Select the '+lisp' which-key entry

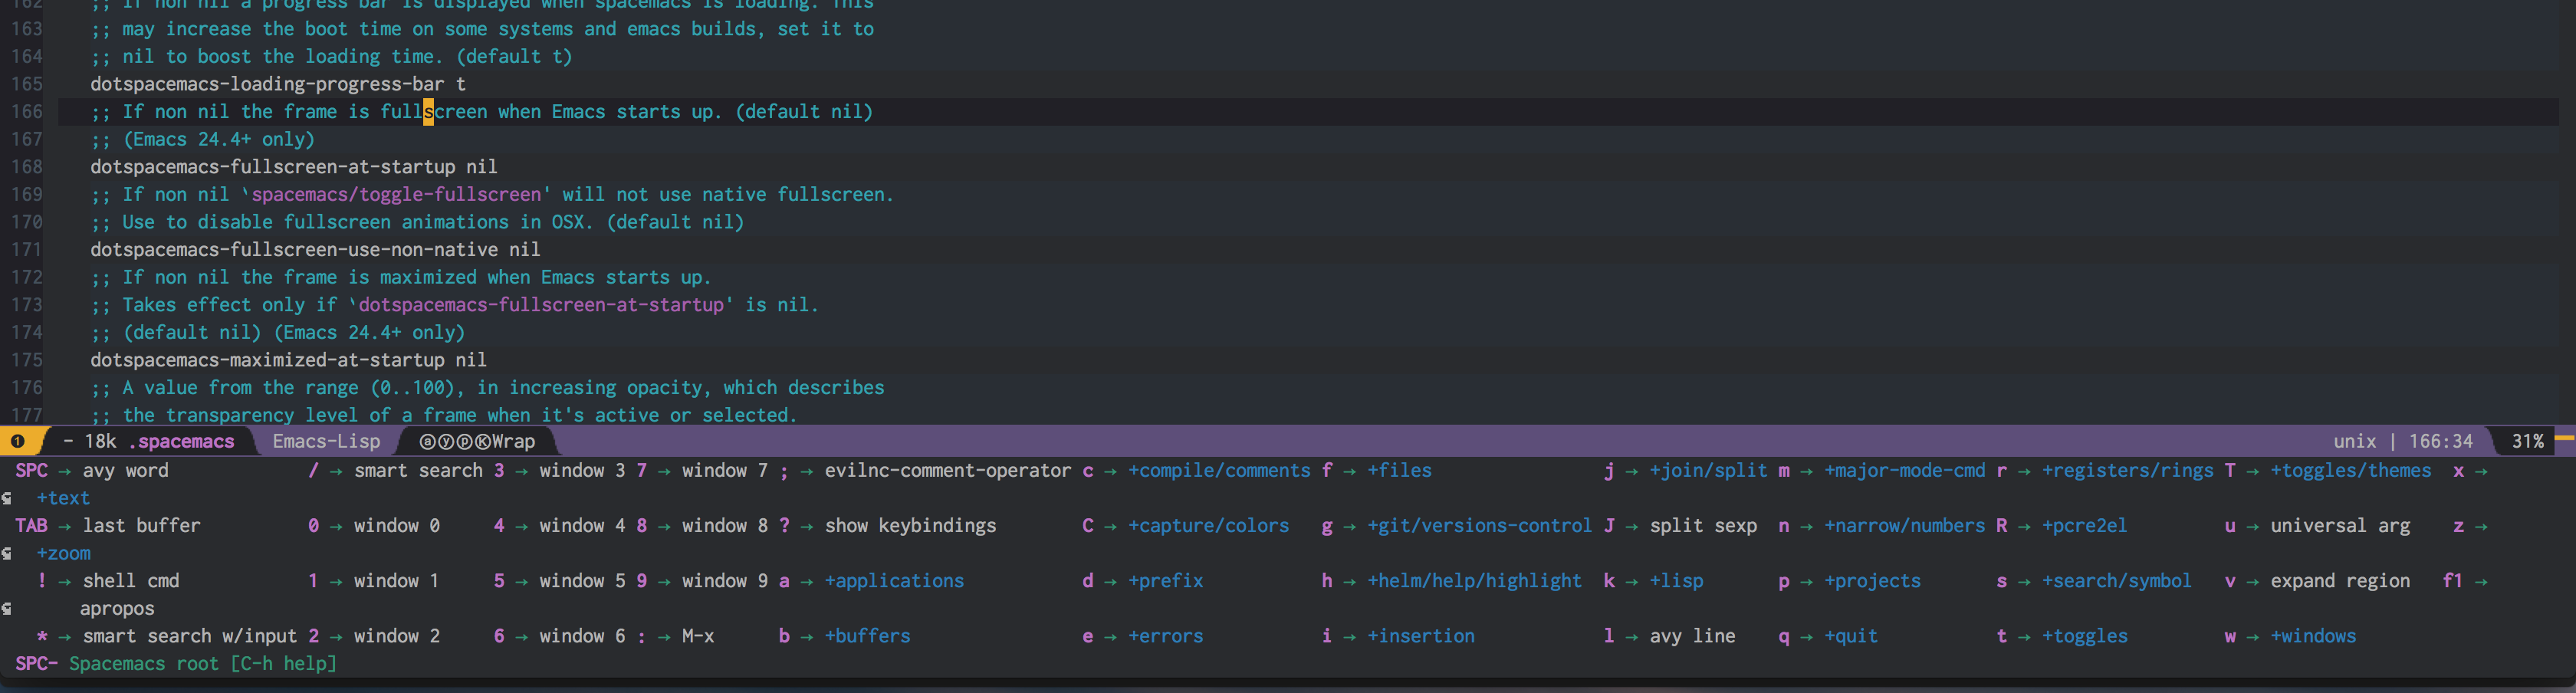(x=1676, y=580)
